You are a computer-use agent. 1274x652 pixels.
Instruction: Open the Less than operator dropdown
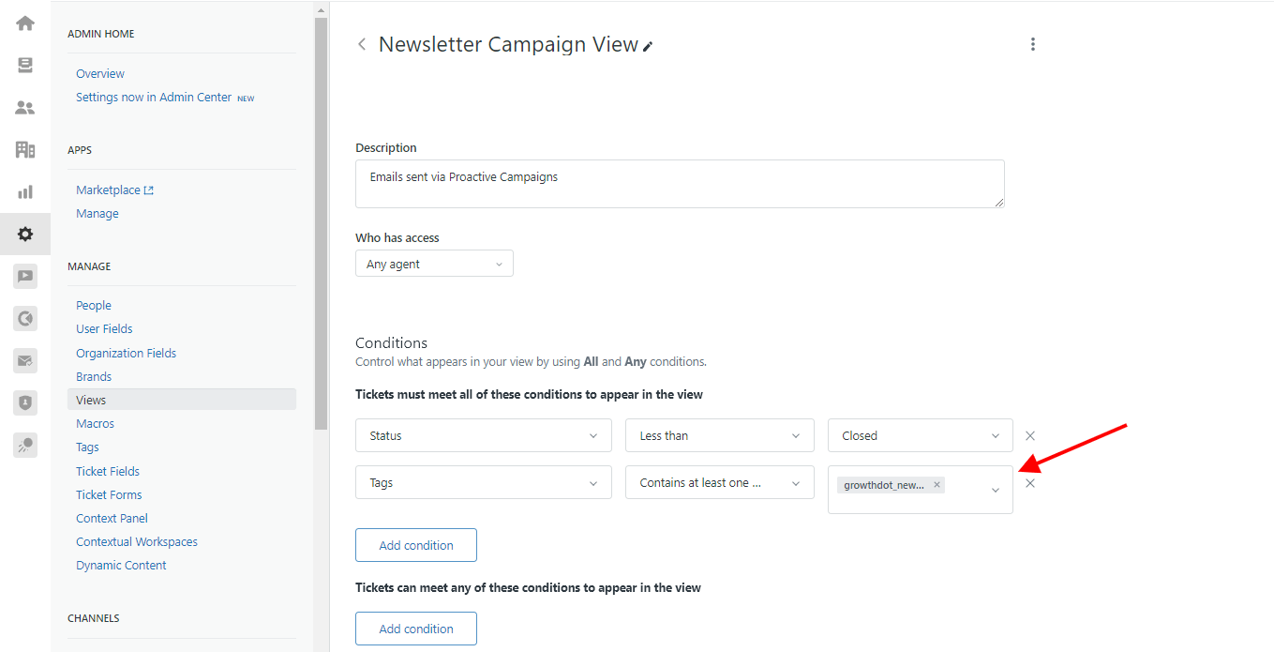coord(720,435)
